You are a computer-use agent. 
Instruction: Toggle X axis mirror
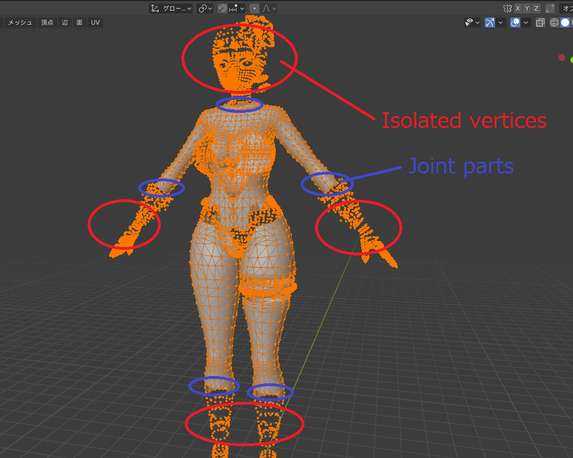[x=518, y=8]
